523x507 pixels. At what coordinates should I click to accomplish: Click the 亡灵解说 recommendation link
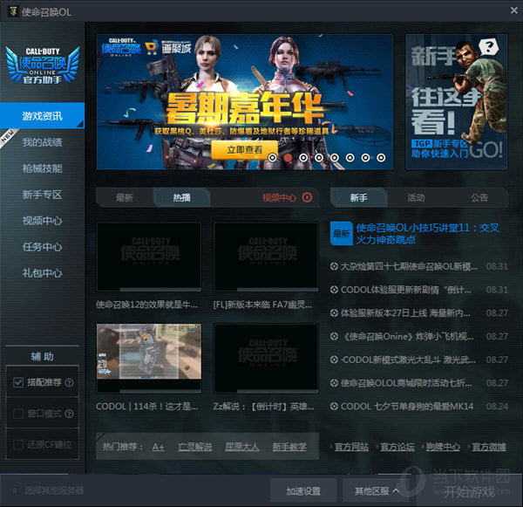click(194, 447)
